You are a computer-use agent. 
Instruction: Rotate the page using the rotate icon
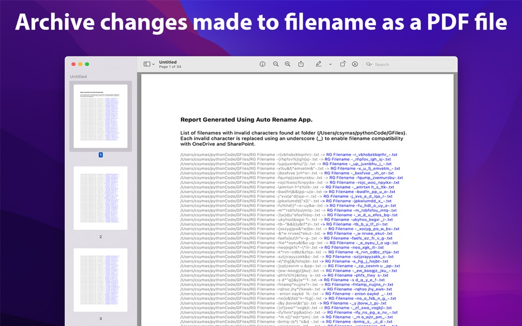click(342, 64)
